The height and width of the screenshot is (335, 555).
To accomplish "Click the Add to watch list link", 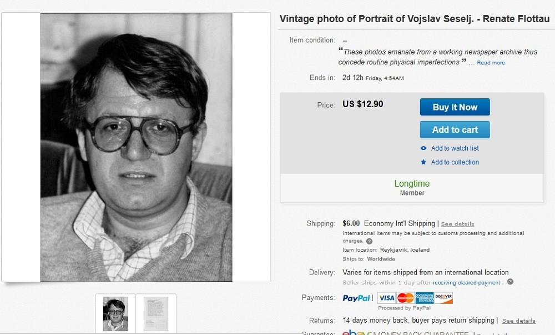I will click(455, 148).
